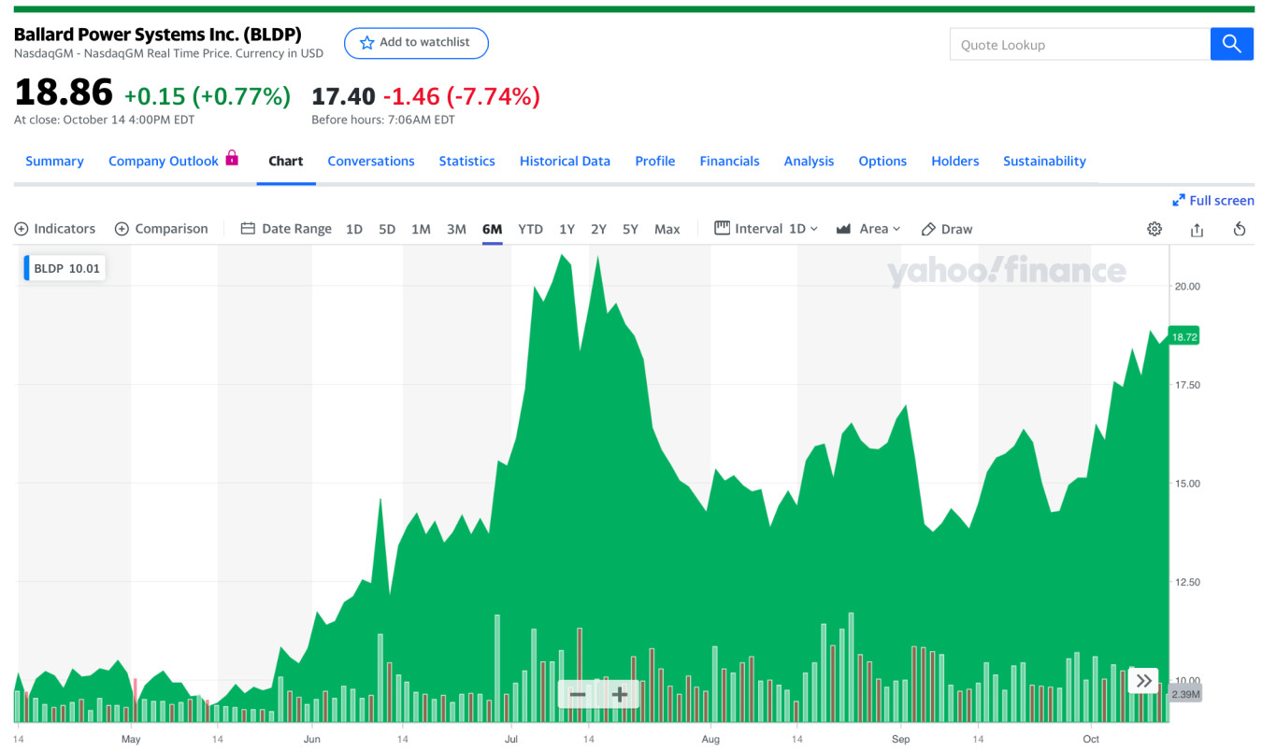
Task: Open the Holders tab
Action: (955, 161)
